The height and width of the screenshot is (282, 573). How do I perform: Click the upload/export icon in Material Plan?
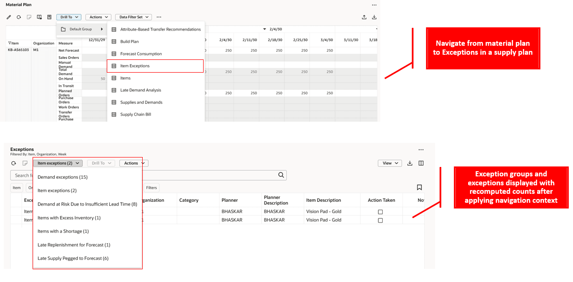pos(364,17)
